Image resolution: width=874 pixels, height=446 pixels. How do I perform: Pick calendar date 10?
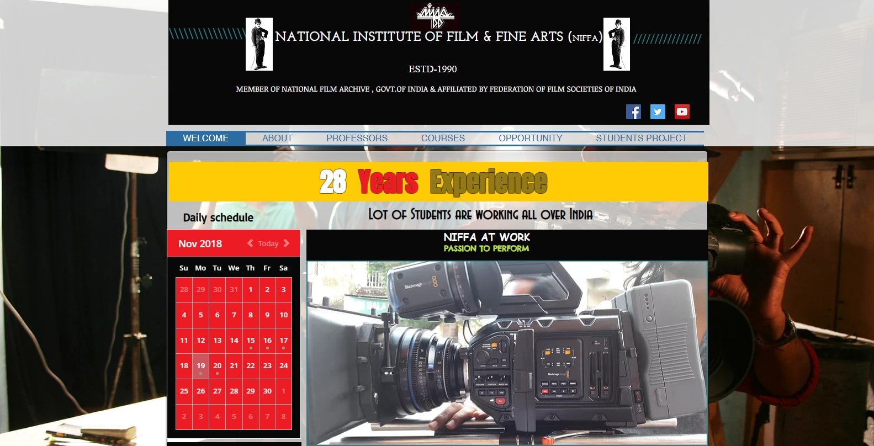coord(284,315)
